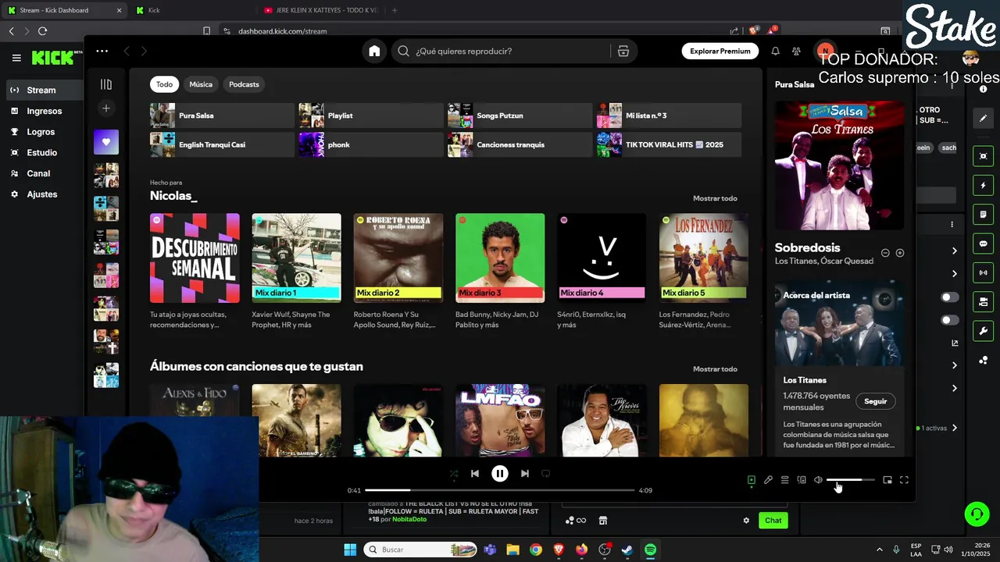The image size is (1000, 562).
Task: Open Kick panel vertical dots menu
Action: tap(952, 225)
